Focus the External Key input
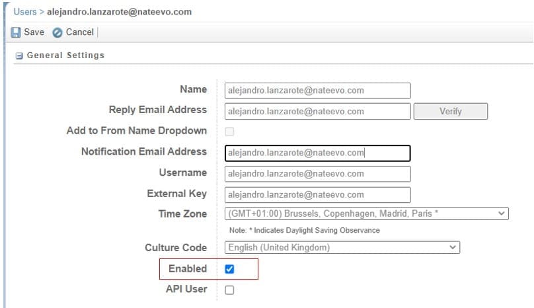Screen dimensions: 534x308 pyautogui.click(x=317, y=195)
